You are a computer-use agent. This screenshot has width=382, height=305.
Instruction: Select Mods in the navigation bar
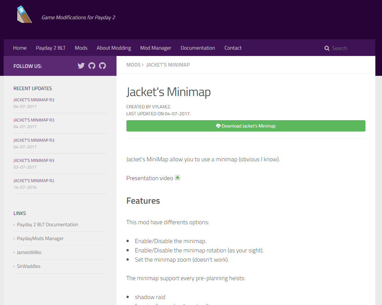coord(81,48)
